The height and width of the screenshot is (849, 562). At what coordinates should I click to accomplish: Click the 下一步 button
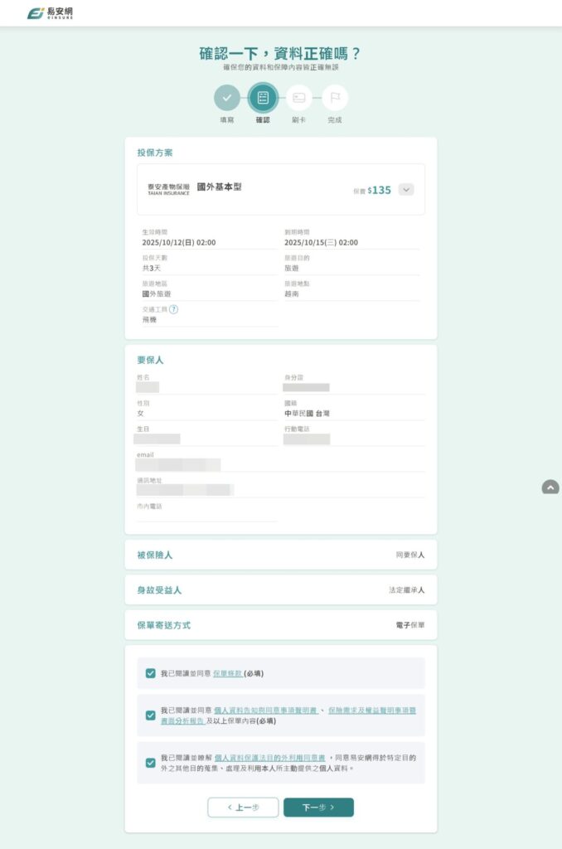point(318,807)
